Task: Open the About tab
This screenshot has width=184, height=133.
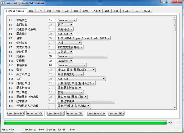Action: (x=147, y=11)
